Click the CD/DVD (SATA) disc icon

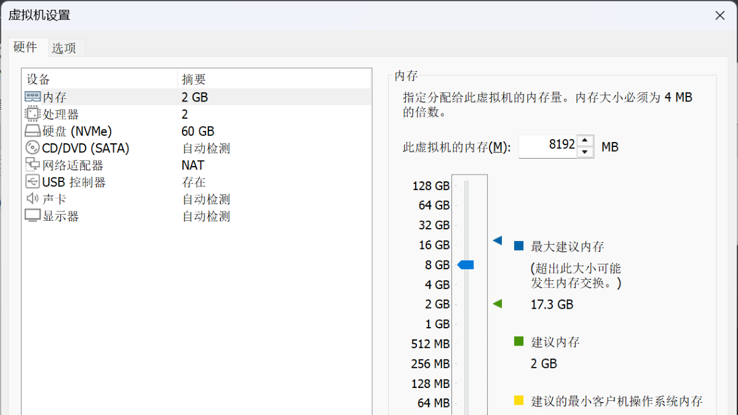click(x=33, y=148)
